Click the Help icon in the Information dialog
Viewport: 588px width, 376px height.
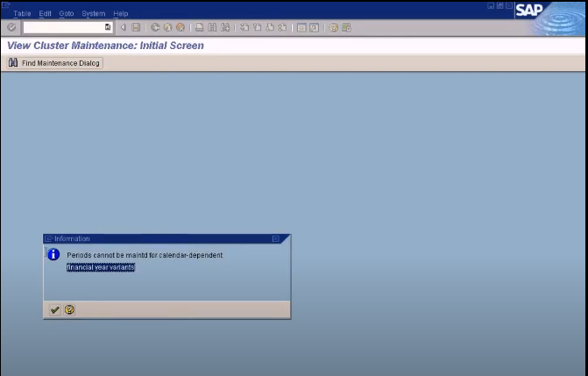click(69, 310)
